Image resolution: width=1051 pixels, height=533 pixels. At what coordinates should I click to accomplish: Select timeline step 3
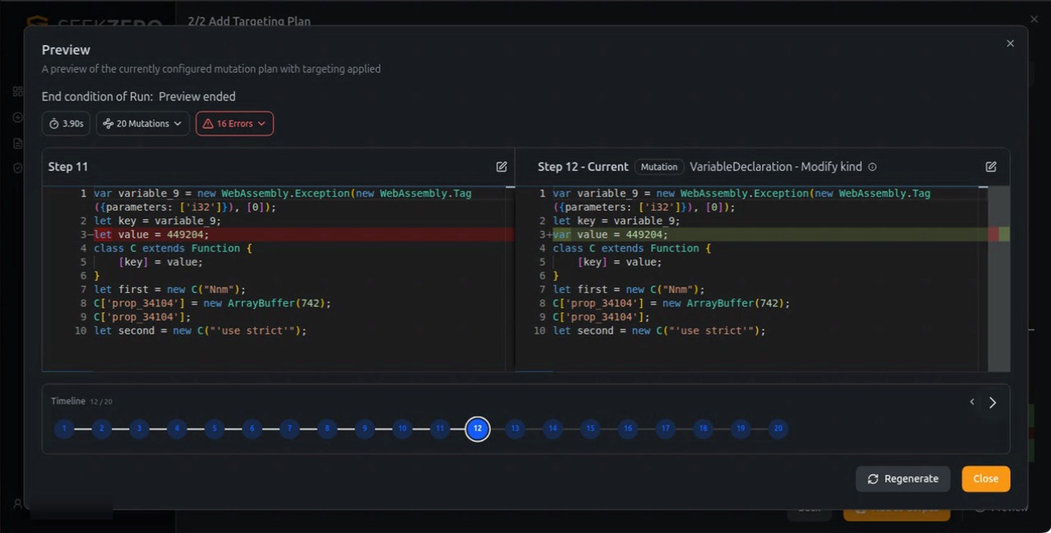point(139,429)
